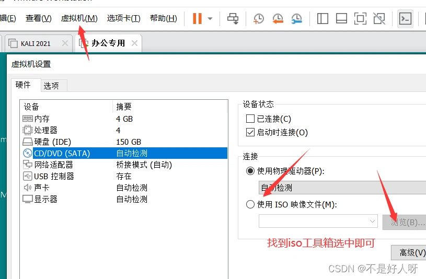Click the disc icon beside CD/DVD (SATA)

[27, 153]
